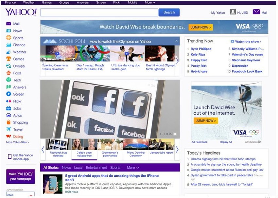Open the Games trophy icon
Viewport: 278px width, 198px height.
pyautogui.click(x=9, y=59)
